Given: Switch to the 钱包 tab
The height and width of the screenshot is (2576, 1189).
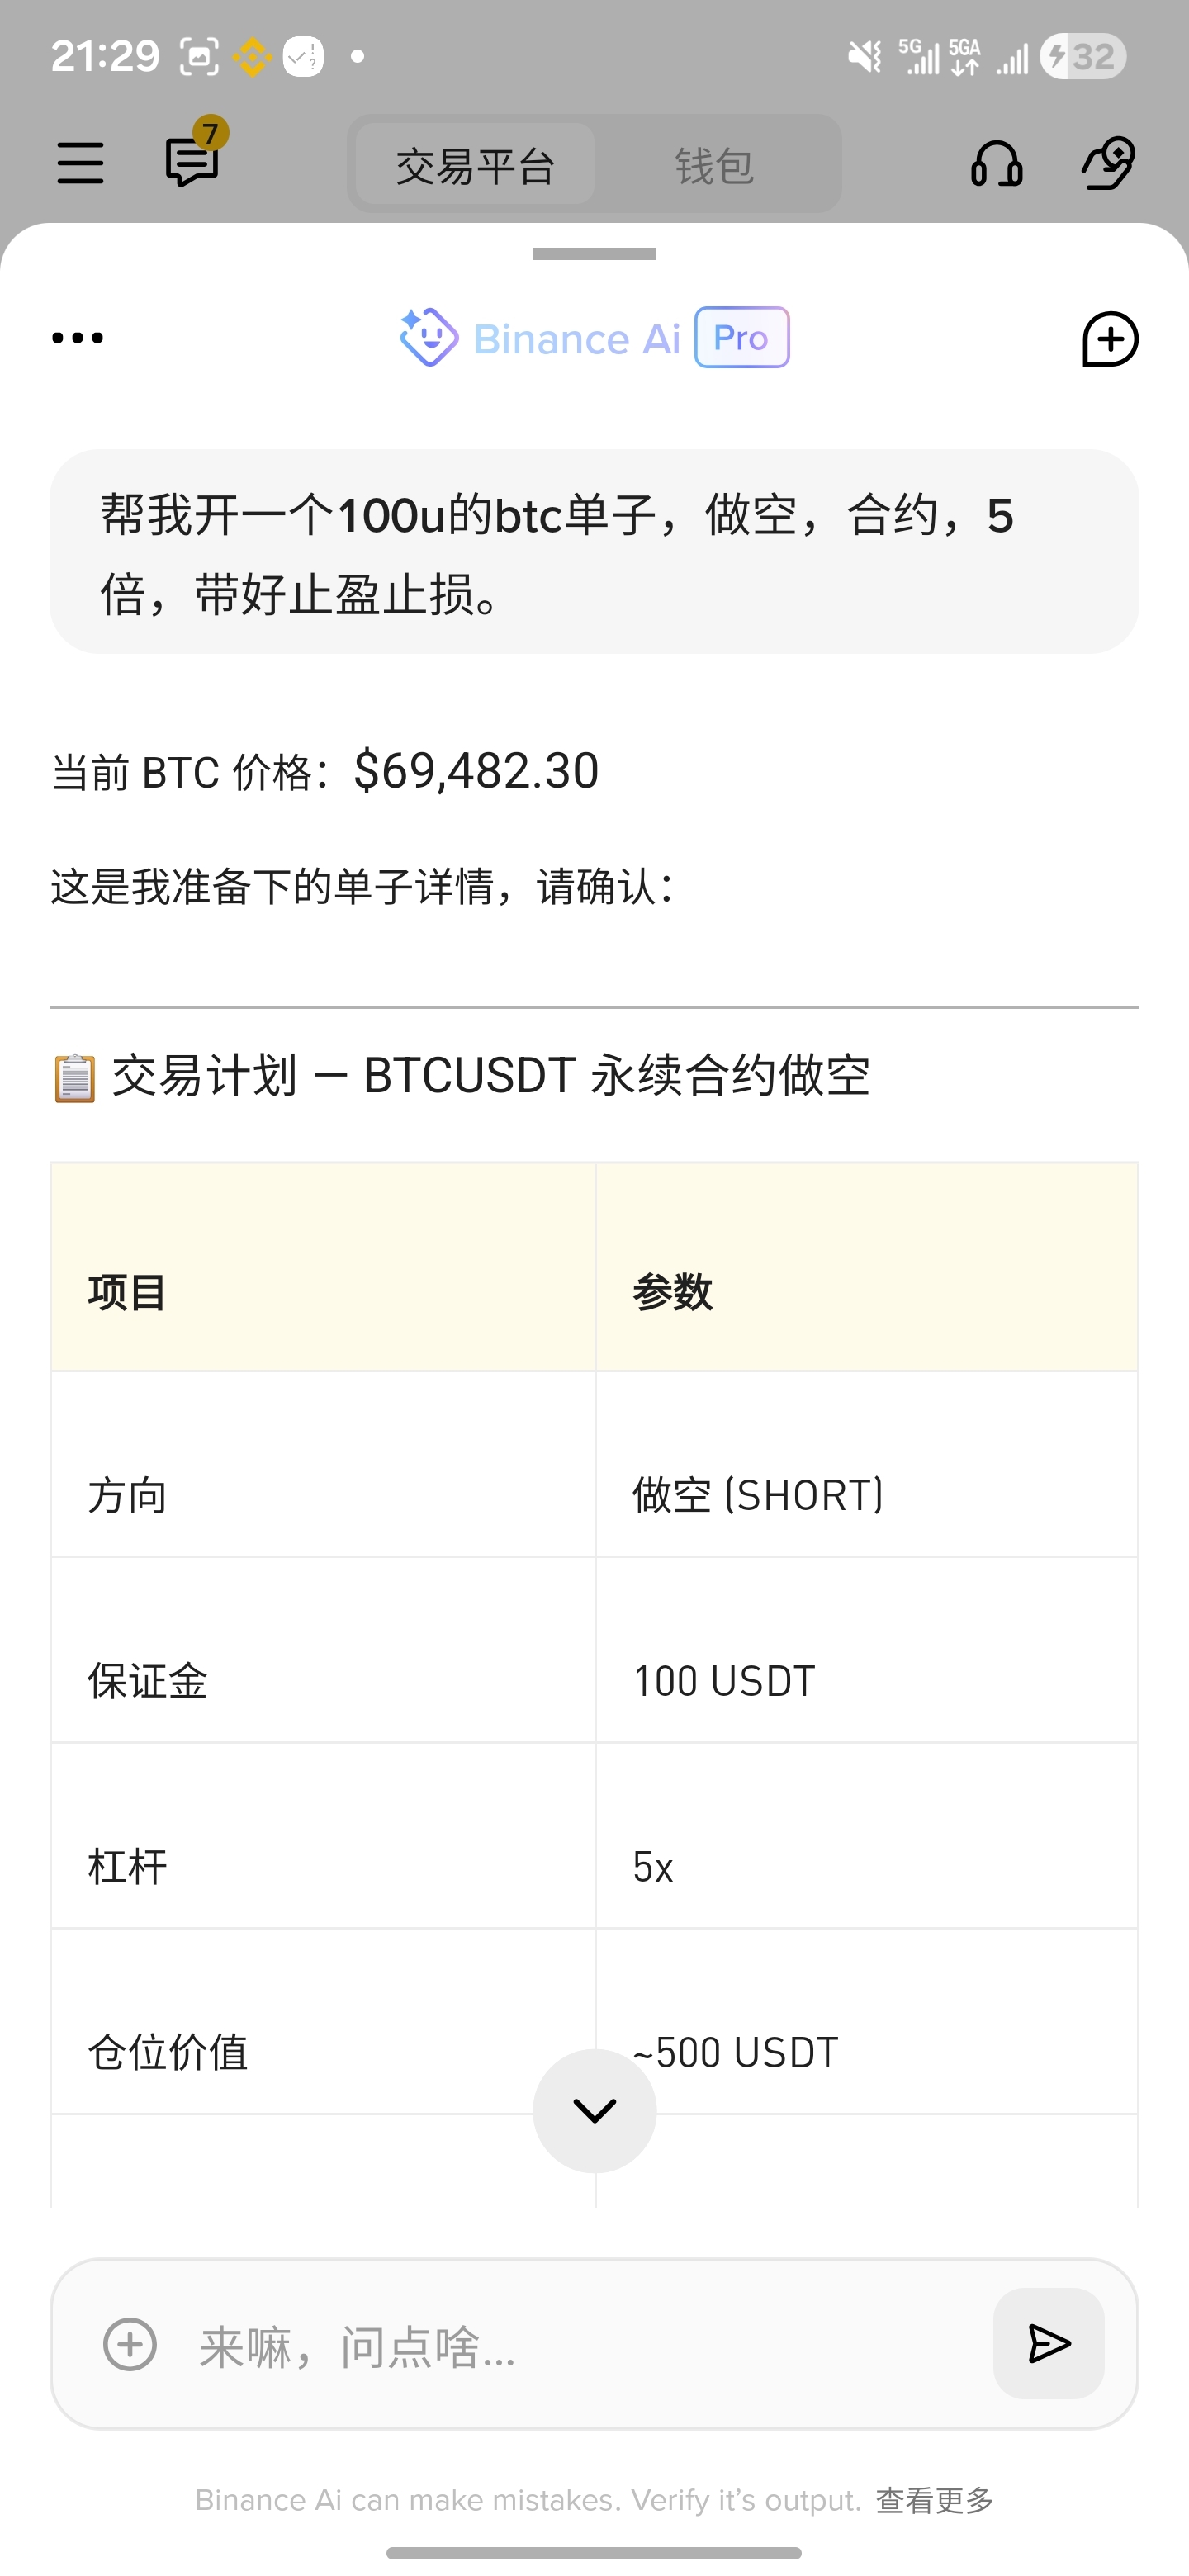Looking at the screenshot, I should click(714, 165).
